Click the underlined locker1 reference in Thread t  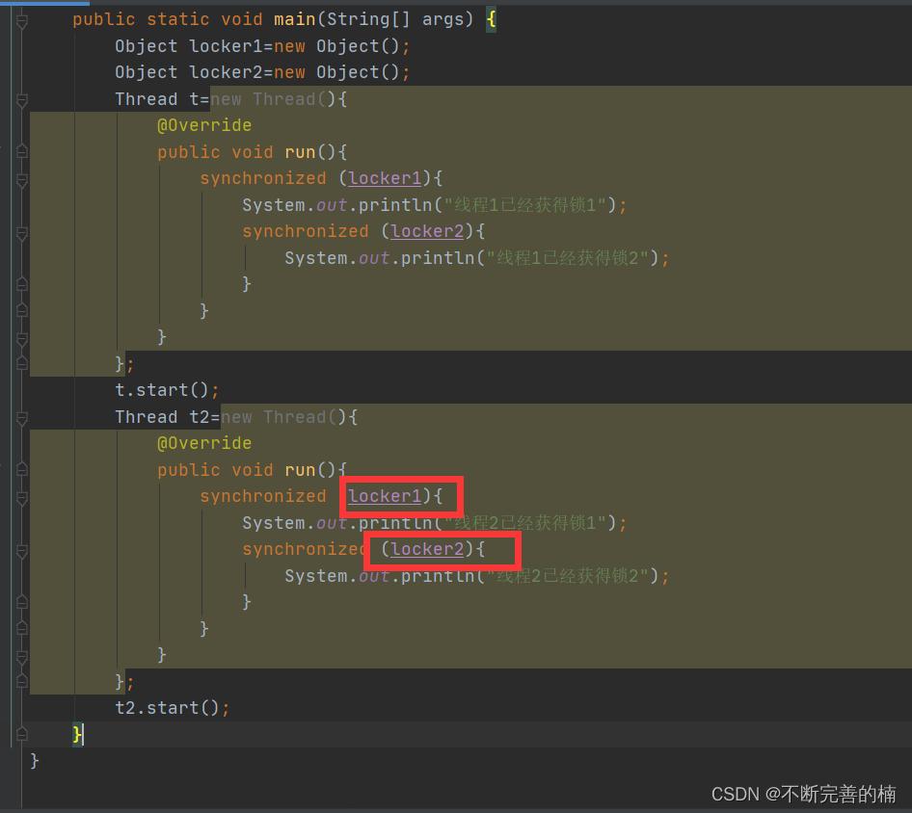tap(385, 178)
